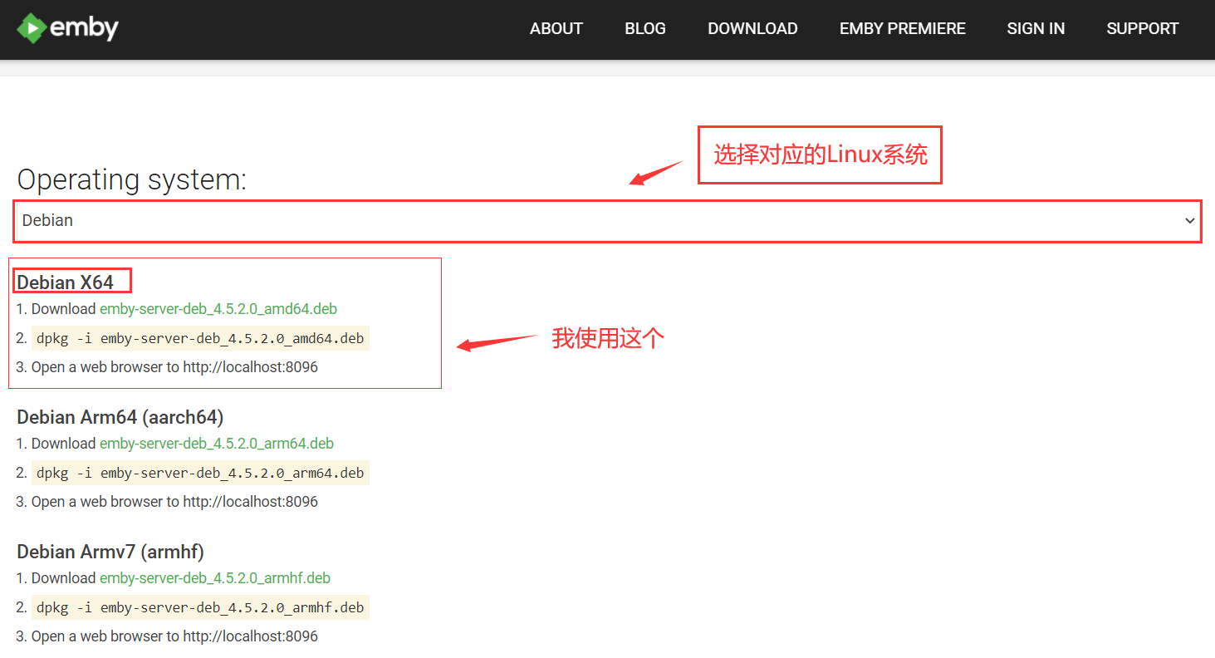Screen dimensions: 1215x658
Task: Open the DOWNLOAD nav item
Action: (752, 29)
